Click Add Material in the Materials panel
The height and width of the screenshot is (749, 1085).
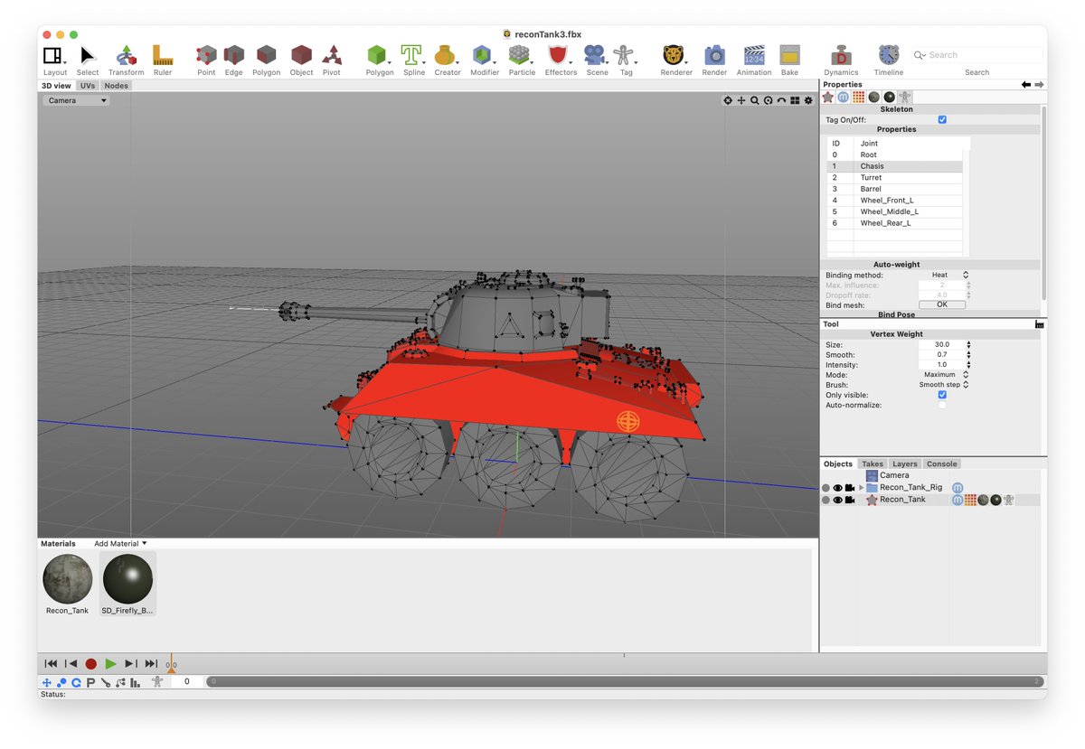[x=116, y=543]
